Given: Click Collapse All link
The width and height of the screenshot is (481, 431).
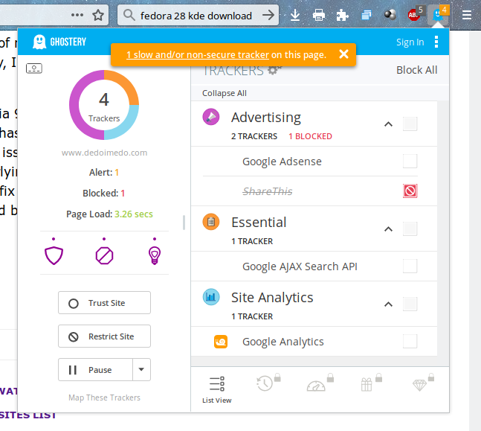Looking at the screenshot, I should pyautogui.click(x=225, y=93).
